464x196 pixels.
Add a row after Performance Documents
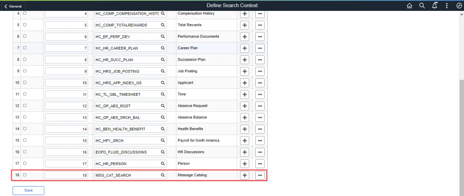coord(244,37)
